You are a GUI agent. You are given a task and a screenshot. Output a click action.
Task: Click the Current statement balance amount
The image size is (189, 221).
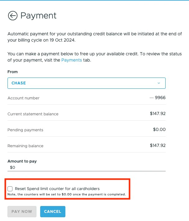[158, 114]
